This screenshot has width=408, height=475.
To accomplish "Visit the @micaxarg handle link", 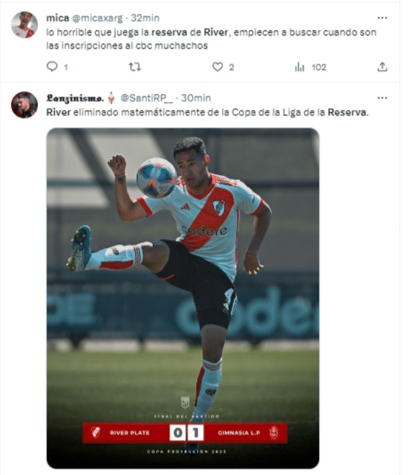I will coord(97,18).
